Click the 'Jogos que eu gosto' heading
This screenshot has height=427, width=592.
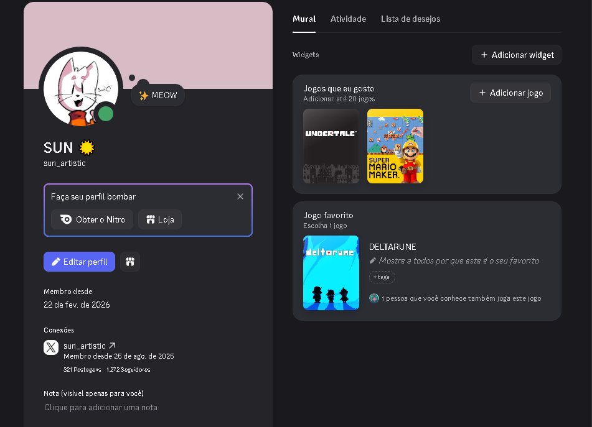(339, 88)
